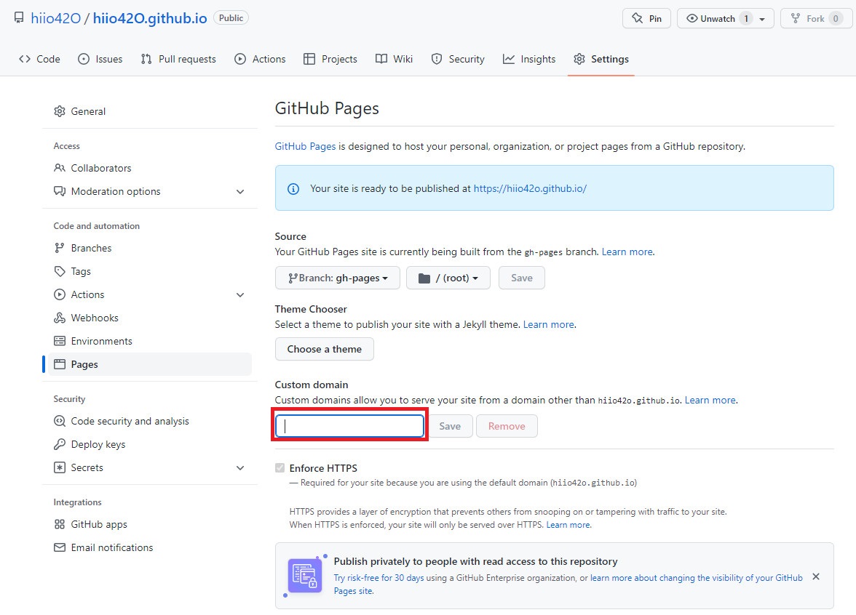Open the https://hiio42o.github.io/ site link
Viewport: 856px width, 615px height.
[530, 189]
